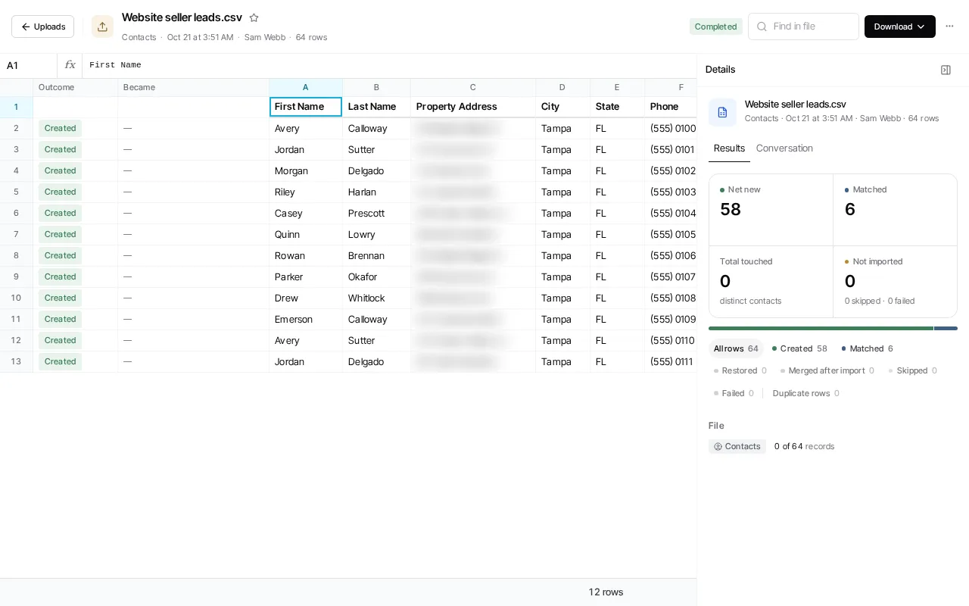Screen dimensions: 969x606
Task: Click the Last Name header cell
Action: click(376, 107)
